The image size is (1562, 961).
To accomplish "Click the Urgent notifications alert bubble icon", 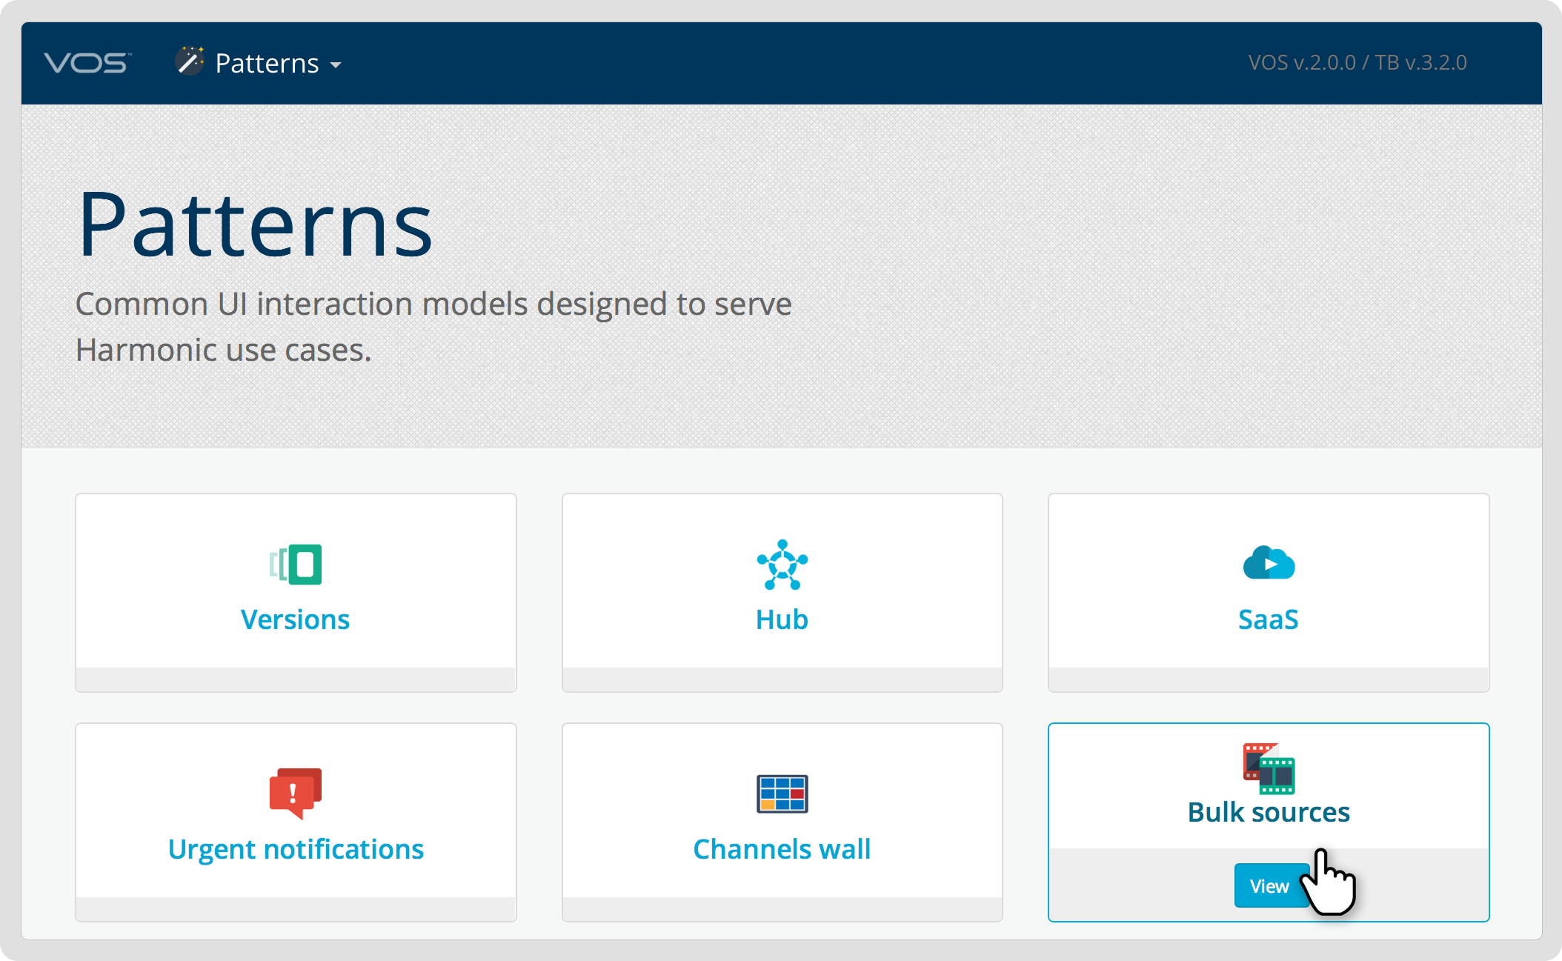I will coord(296,794).
